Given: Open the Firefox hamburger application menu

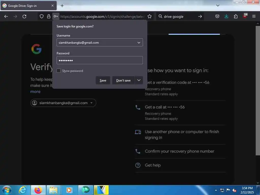Looking at the screenshot, I should coord(254,16).
